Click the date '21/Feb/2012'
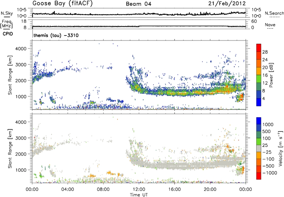Viewport: 284px width, 197px height. [227, 4]
